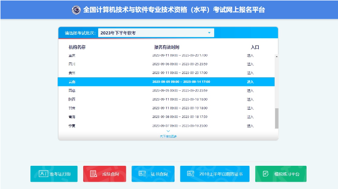Image resolution: width=338 pixels, height=189 pixels.
Task: Click the ID card icon on 准考证打印
Action: coord(44,174)
